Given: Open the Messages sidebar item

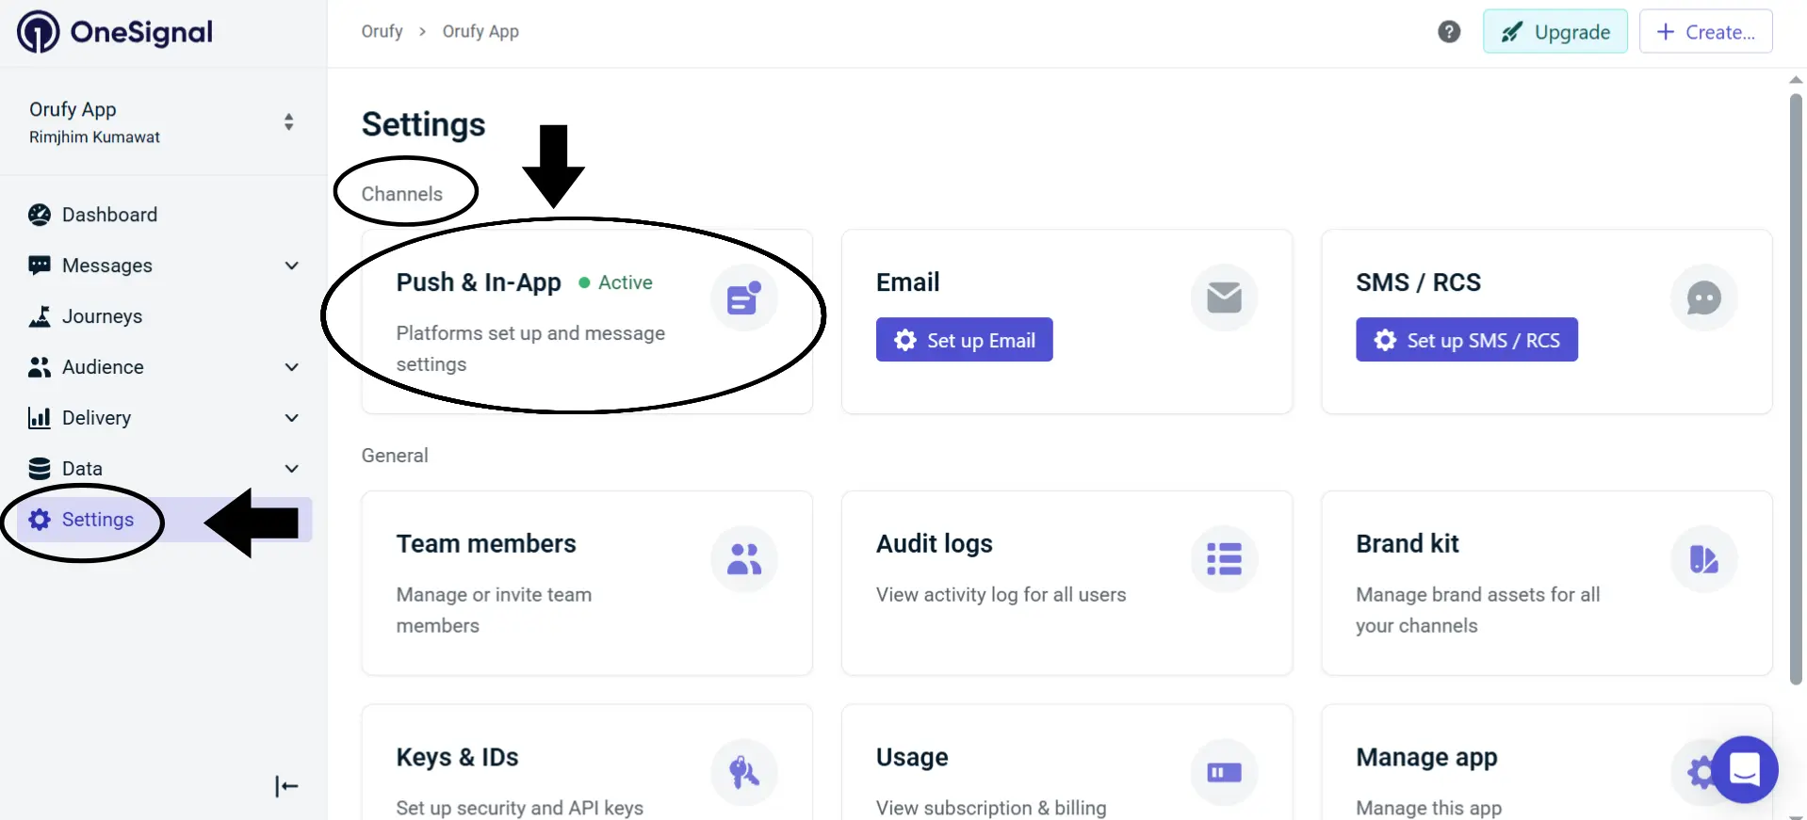Looking at the screenshot, I should (164, 265).
